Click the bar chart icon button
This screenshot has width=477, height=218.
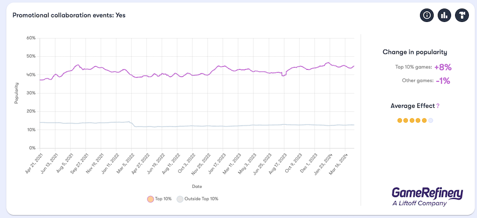(x=445, y=15)
